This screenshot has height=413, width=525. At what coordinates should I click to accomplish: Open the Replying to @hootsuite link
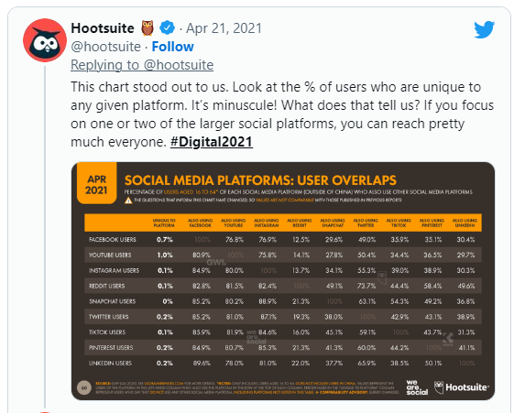click(142, 65)
